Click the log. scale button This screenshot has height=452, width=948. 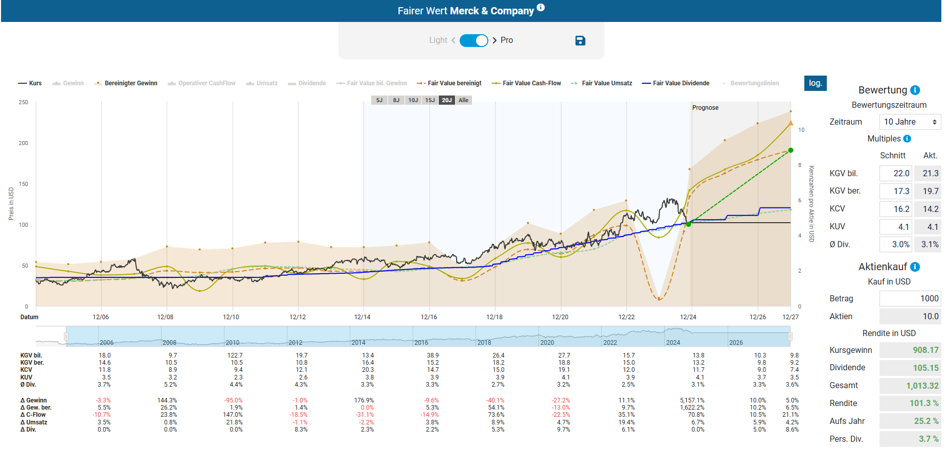pos(815,83)
